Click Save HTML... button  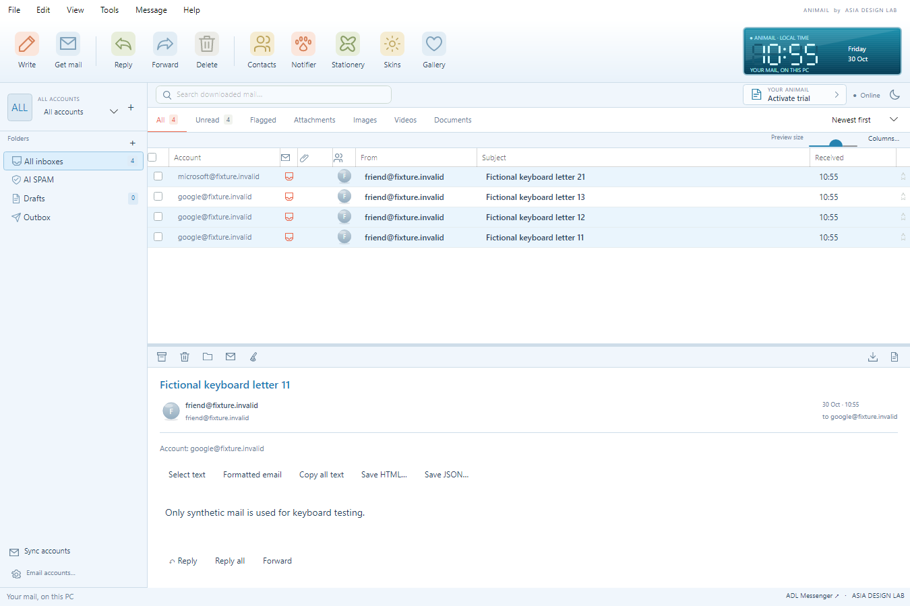click(x=384, y=475)
